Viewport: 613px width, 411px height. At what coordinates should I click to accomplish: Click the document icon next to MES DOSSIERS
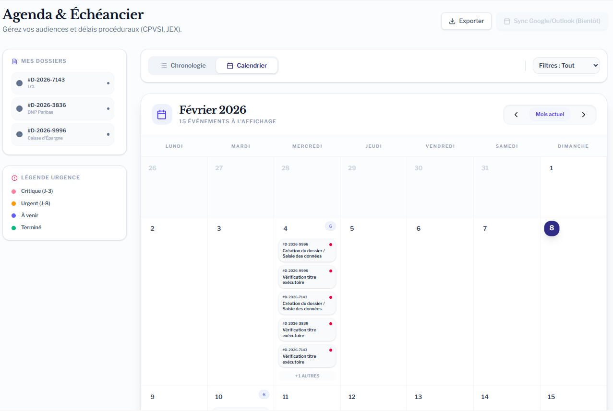tap(13, 60)
